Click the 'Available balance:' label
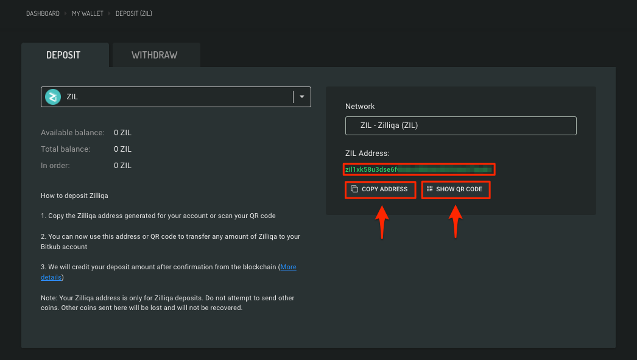Screen dimensions: 637x360 pos(72,133)
